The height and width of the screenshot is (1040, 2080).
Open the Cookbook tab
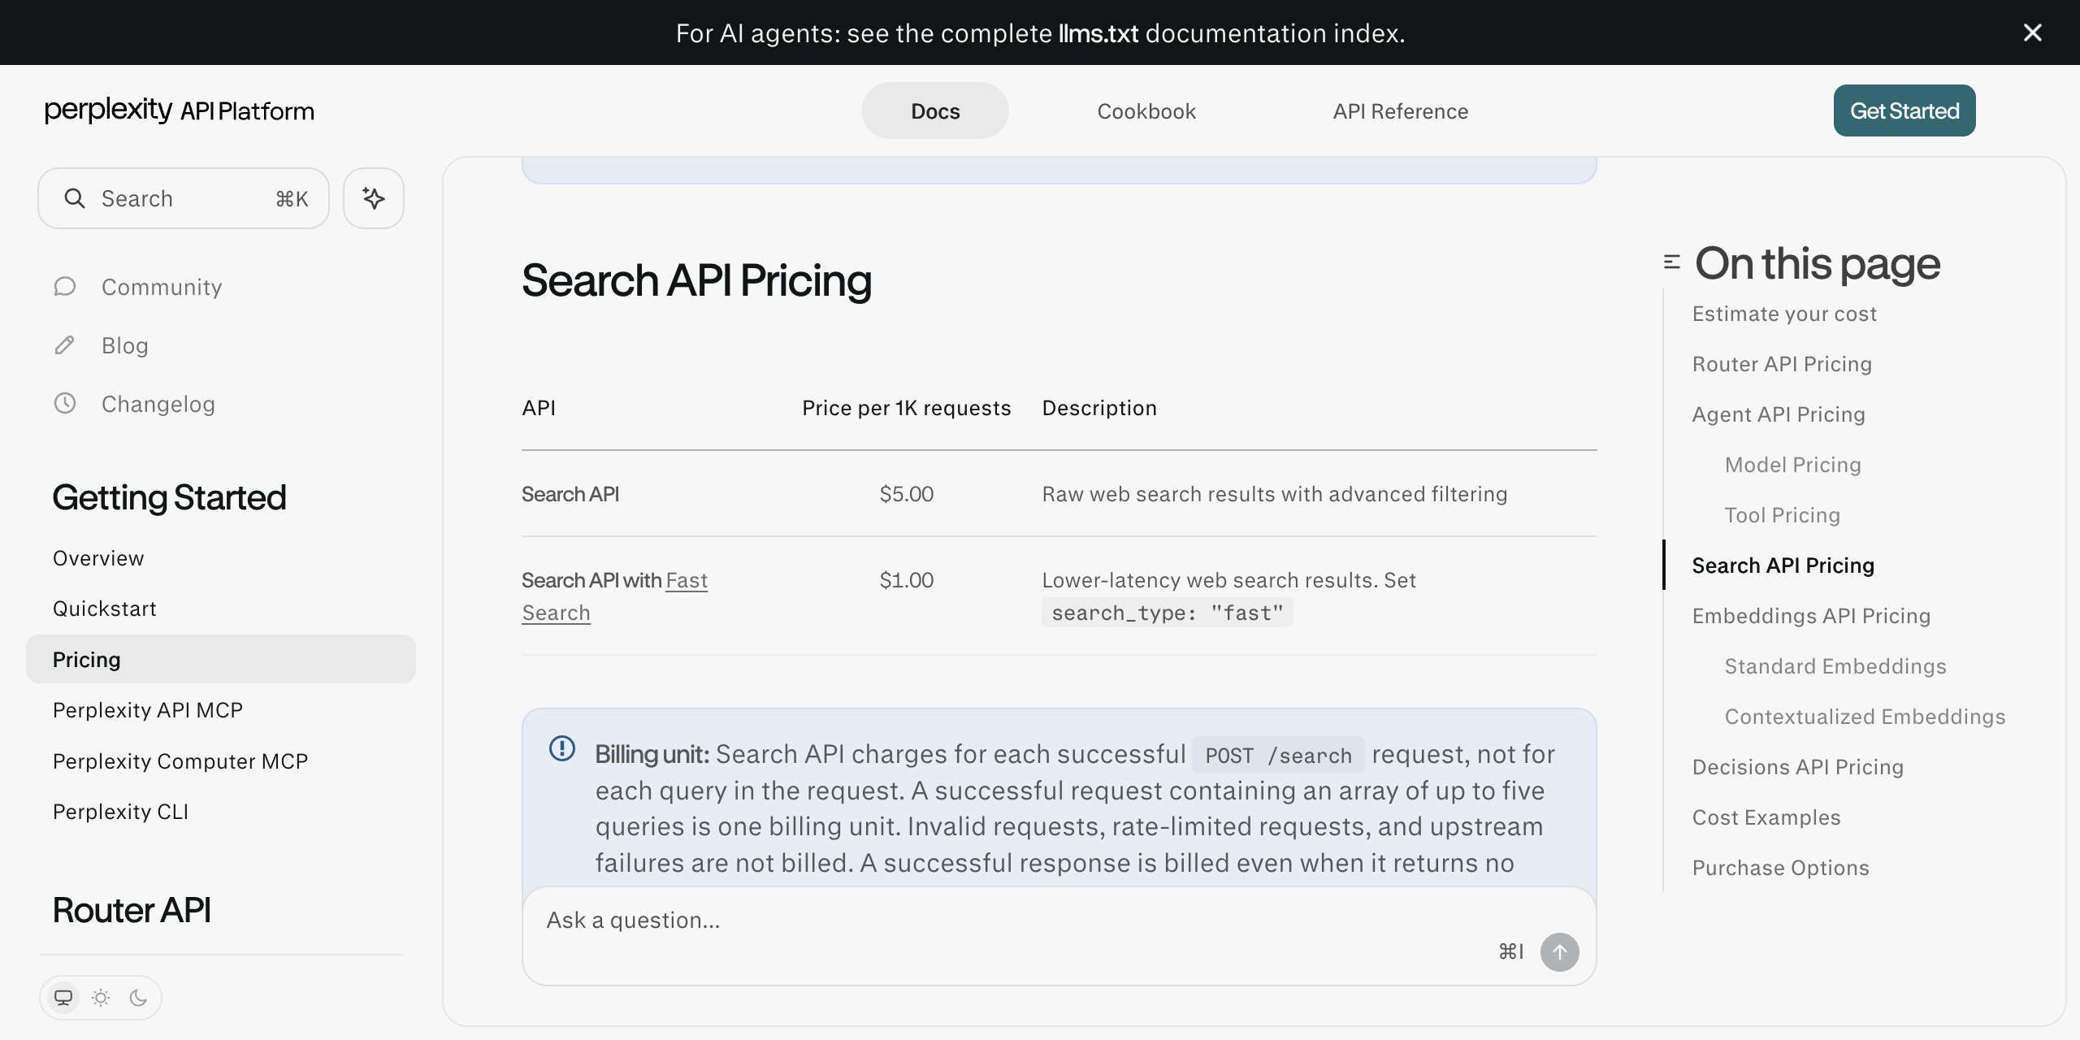[1146, 111]
